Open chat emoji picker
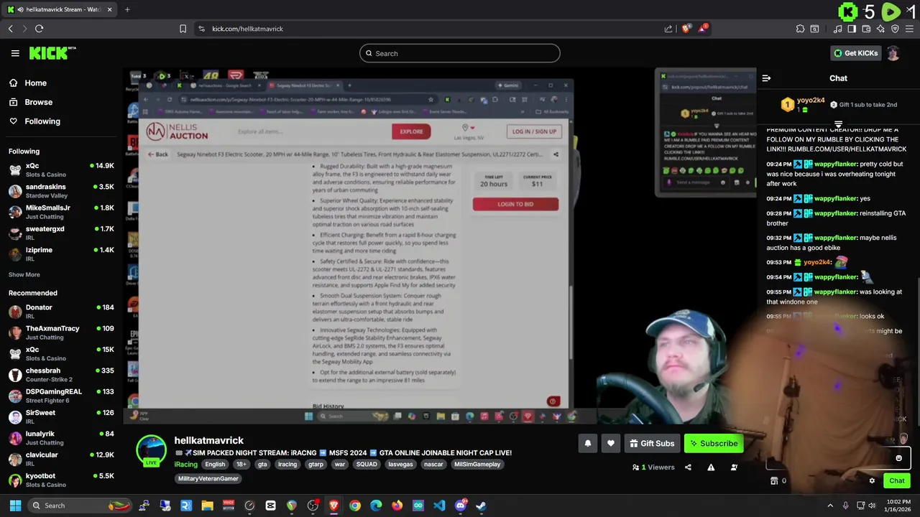920x517 pixels. coord(898,458)
